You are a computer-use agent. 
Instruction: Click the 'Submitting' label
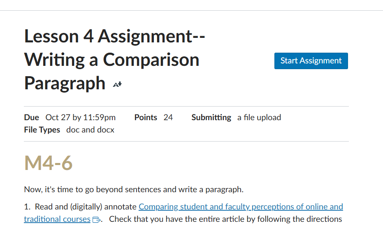[211, 117]
